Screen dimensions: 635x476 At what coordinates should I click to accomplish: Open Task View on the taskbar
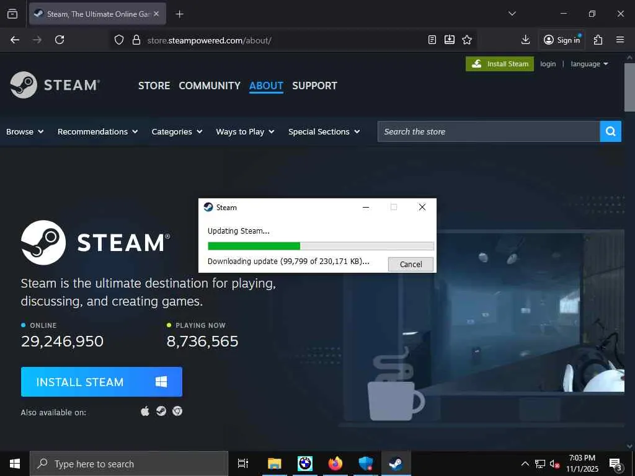click(243, 464)
